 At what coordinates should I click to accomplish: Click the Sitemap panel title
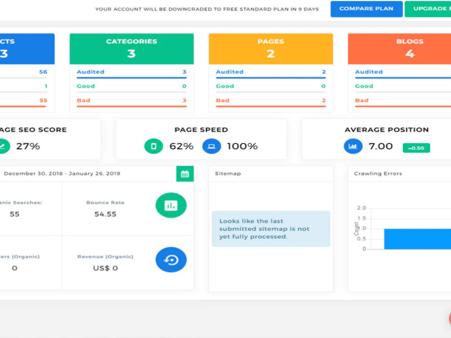pos(228,174)
